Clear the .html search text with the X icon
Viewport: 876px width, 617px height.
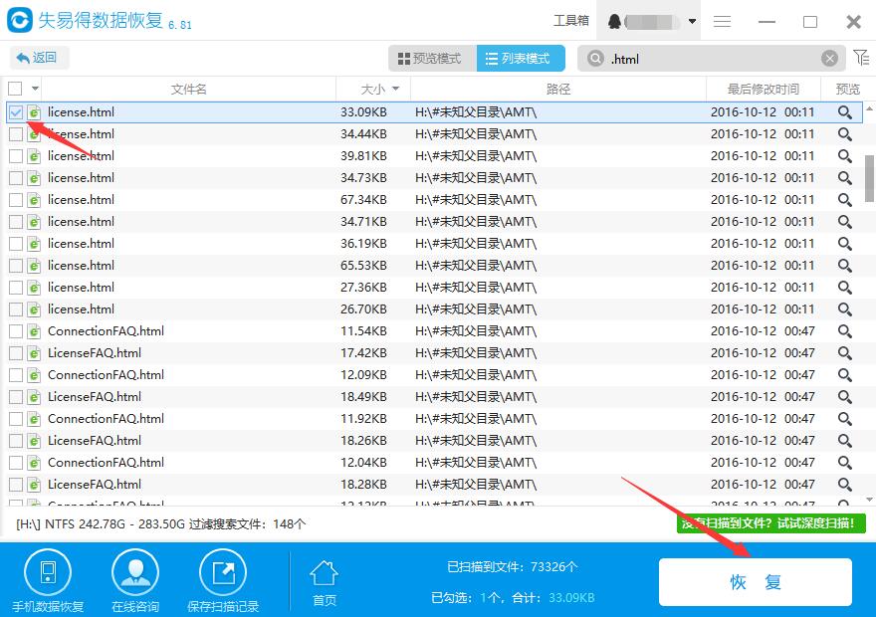pos(829,58)
